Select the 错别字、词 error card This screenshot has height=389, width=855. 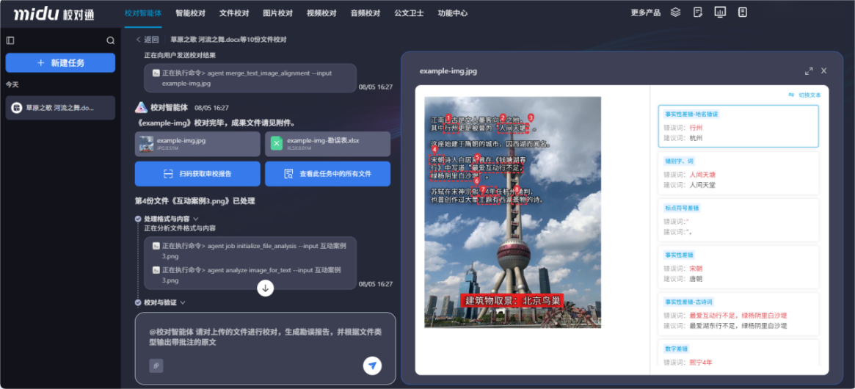tap(738, 173)
